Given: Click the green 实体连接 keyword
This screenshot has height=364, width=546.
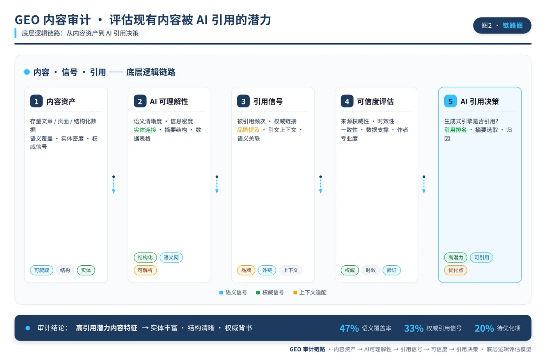Looking at the screenshot, I should click(145, 130).
